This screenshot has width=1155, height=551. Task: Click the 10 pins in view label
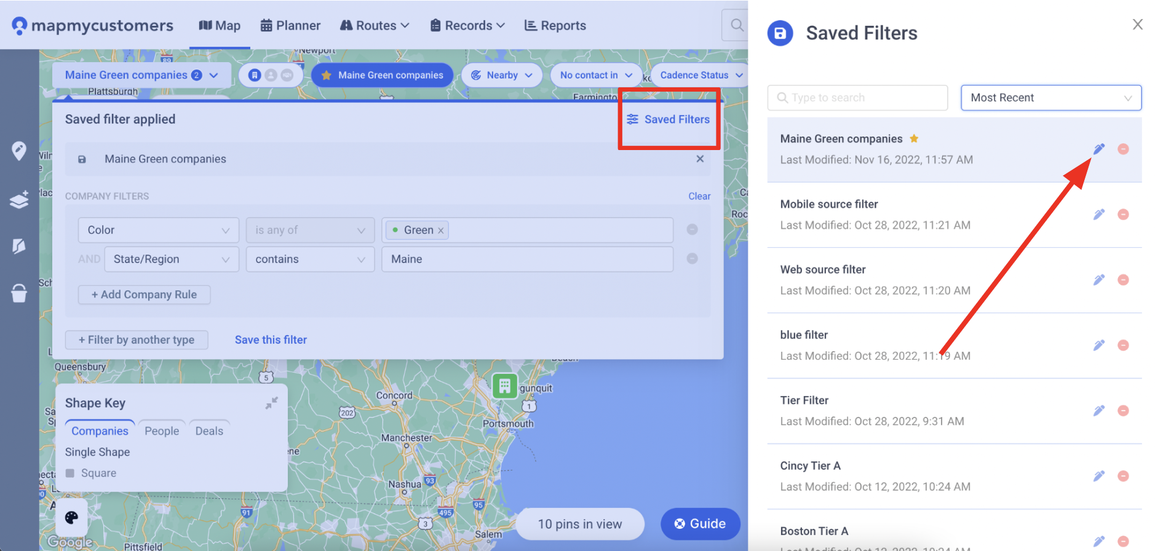pos(580,524)
